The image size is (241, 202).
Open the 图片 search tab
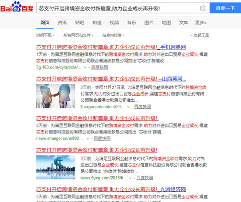(149, 23)
